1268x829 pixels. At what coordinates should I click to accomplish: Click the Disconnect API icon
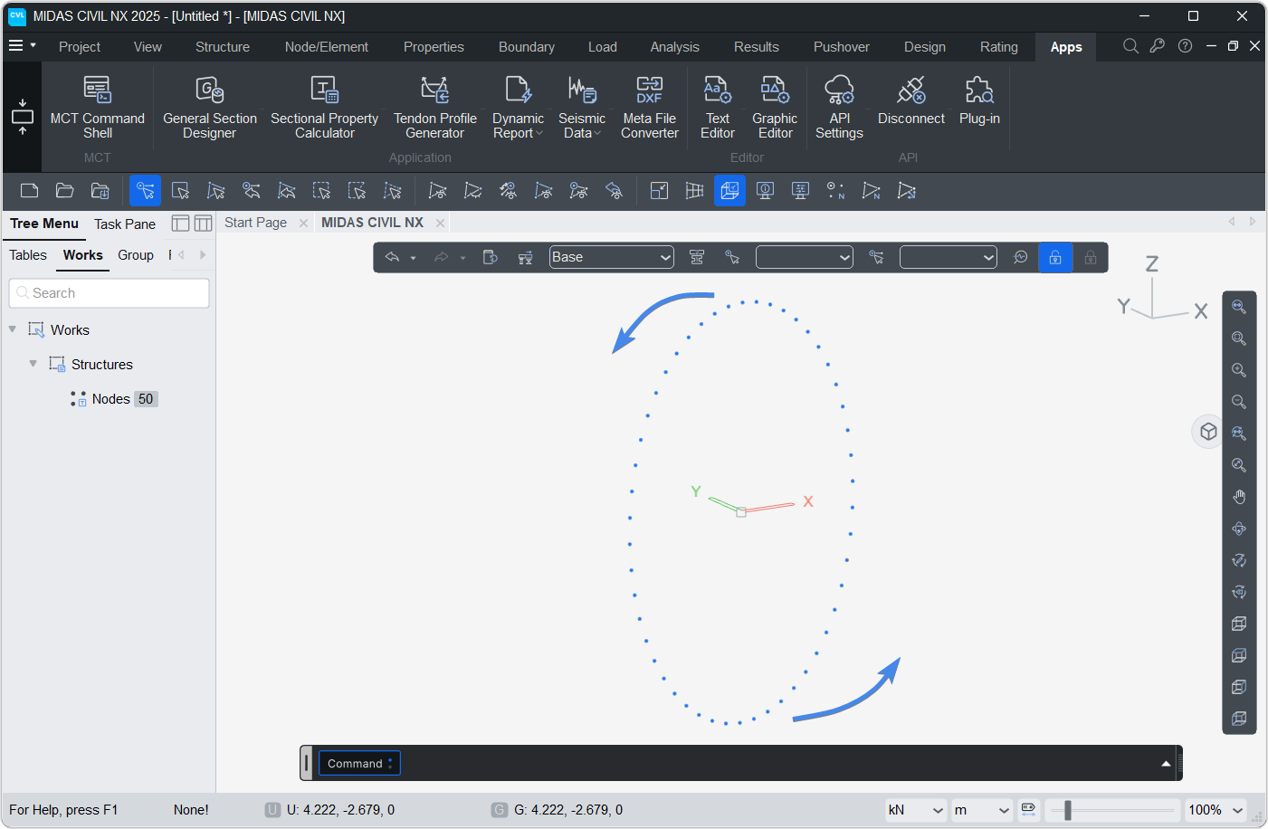(910, 100)
